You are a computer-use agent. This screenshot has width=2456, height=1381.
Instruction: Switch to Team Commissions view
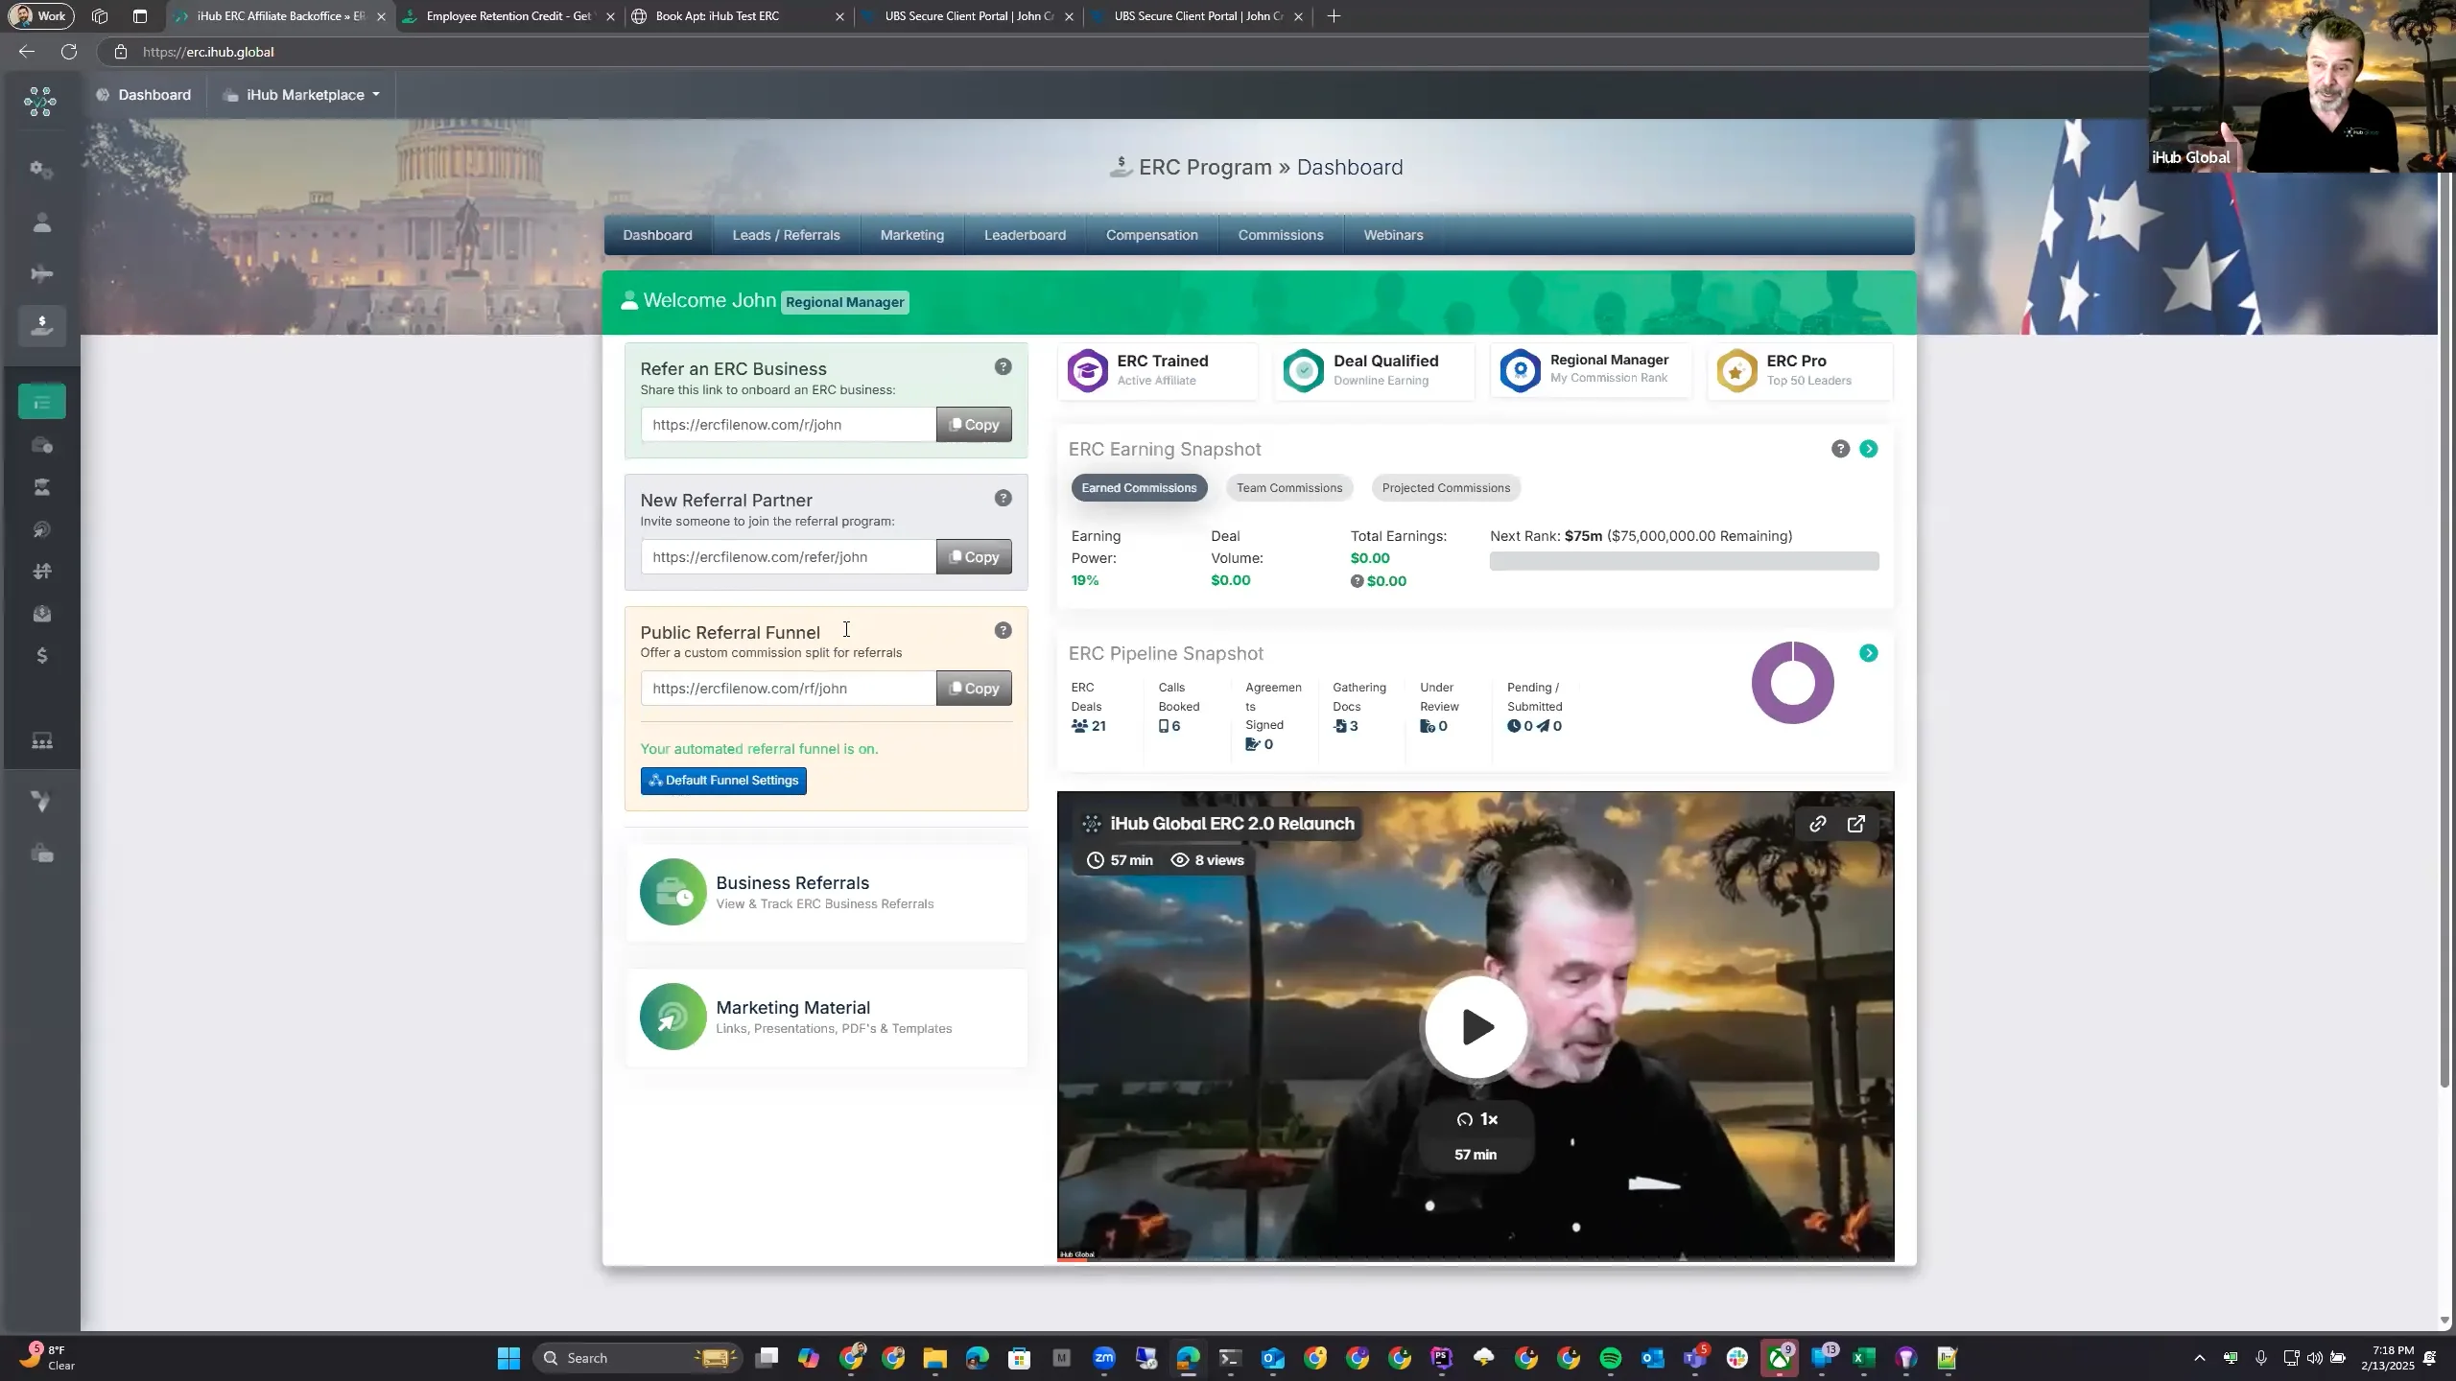click(1288, 487)
